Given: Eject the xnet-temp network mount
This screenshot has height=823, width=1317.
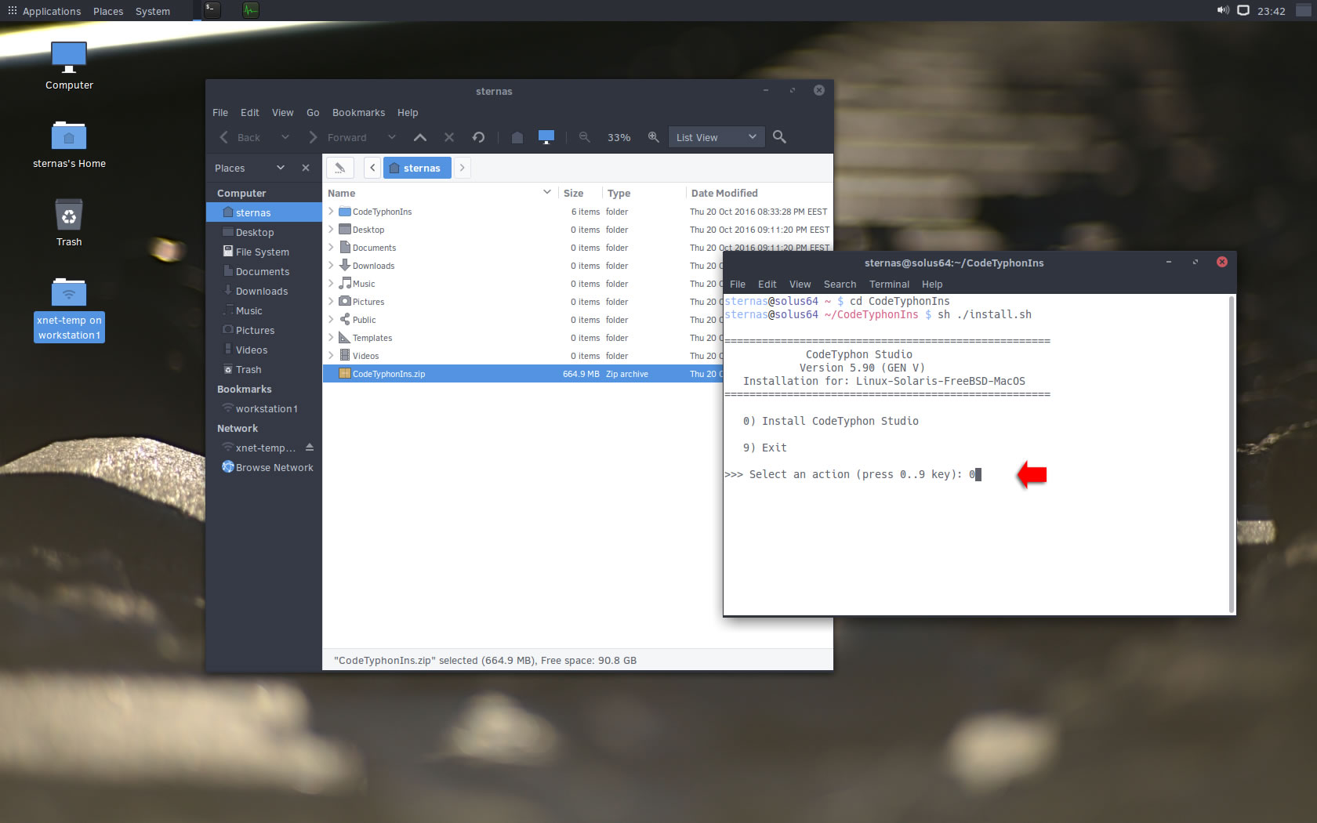Looking at the screenshot, I should click(x=310, y=448).
